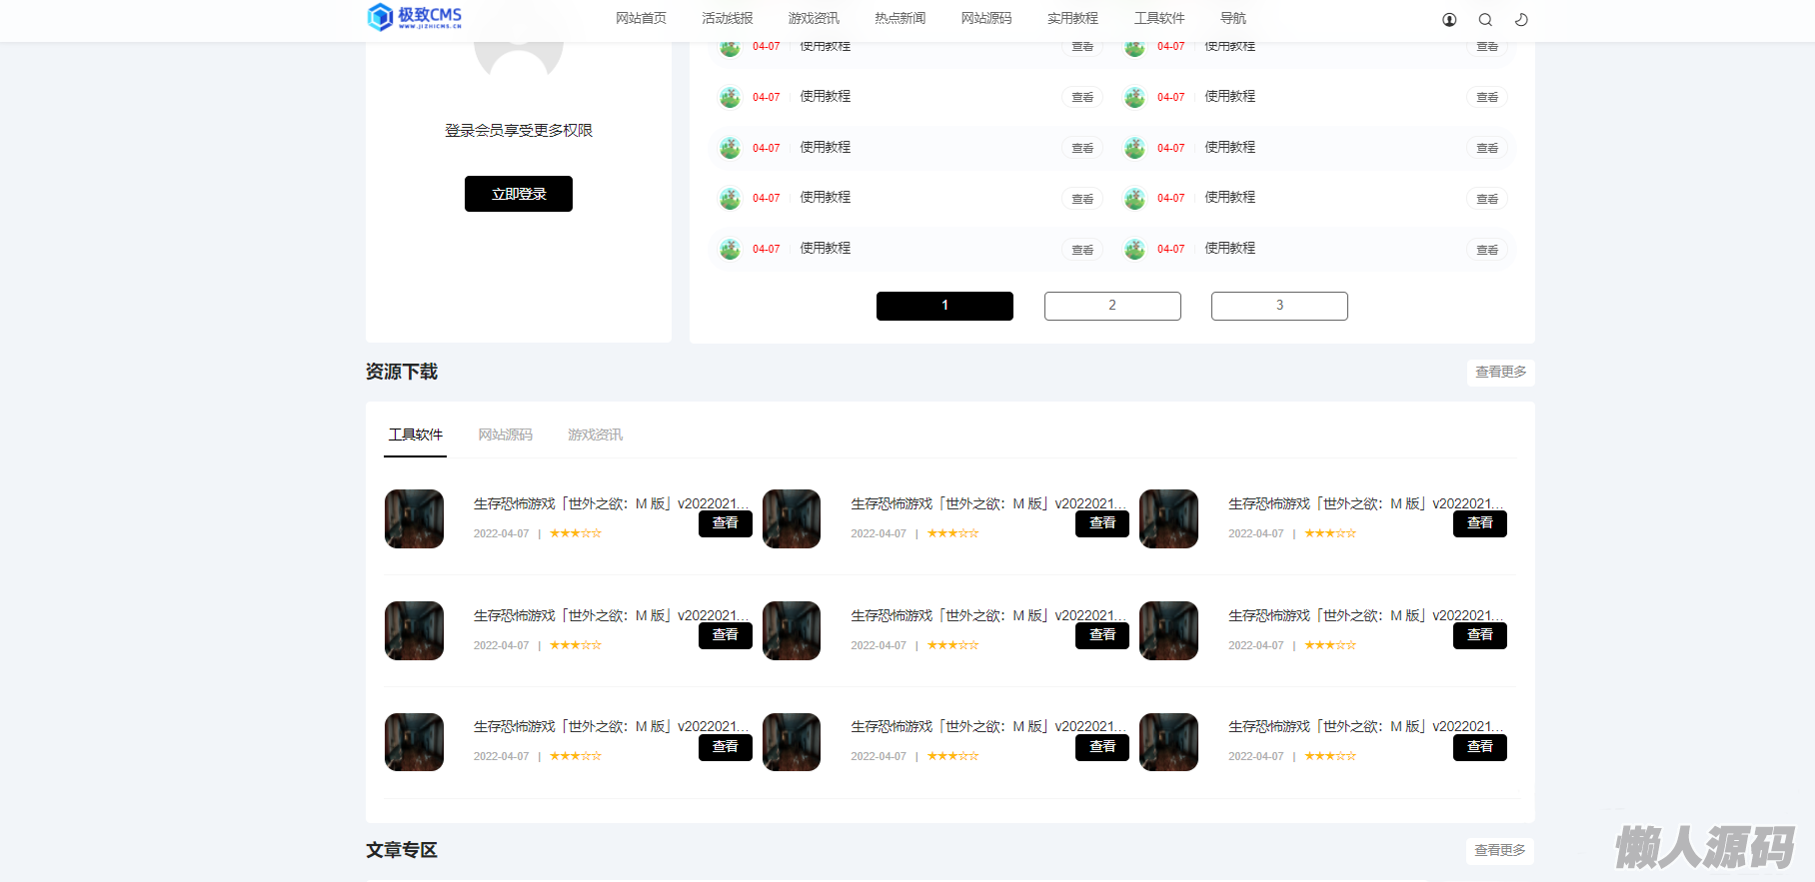
Task: Open 活动线报 in the top navigation
Action: pyautogui.click(x=728, y=18)
